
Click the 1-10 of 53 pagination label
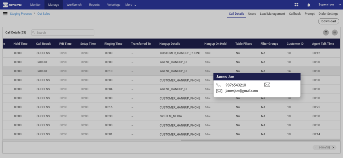(x=324, y=148)
